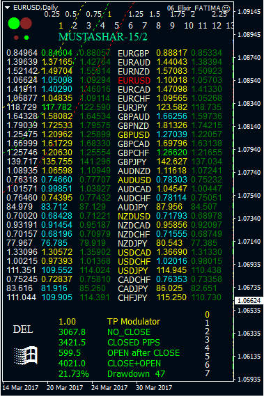
Task: Select number 5 in top row
Action: [x=117, y=26]
